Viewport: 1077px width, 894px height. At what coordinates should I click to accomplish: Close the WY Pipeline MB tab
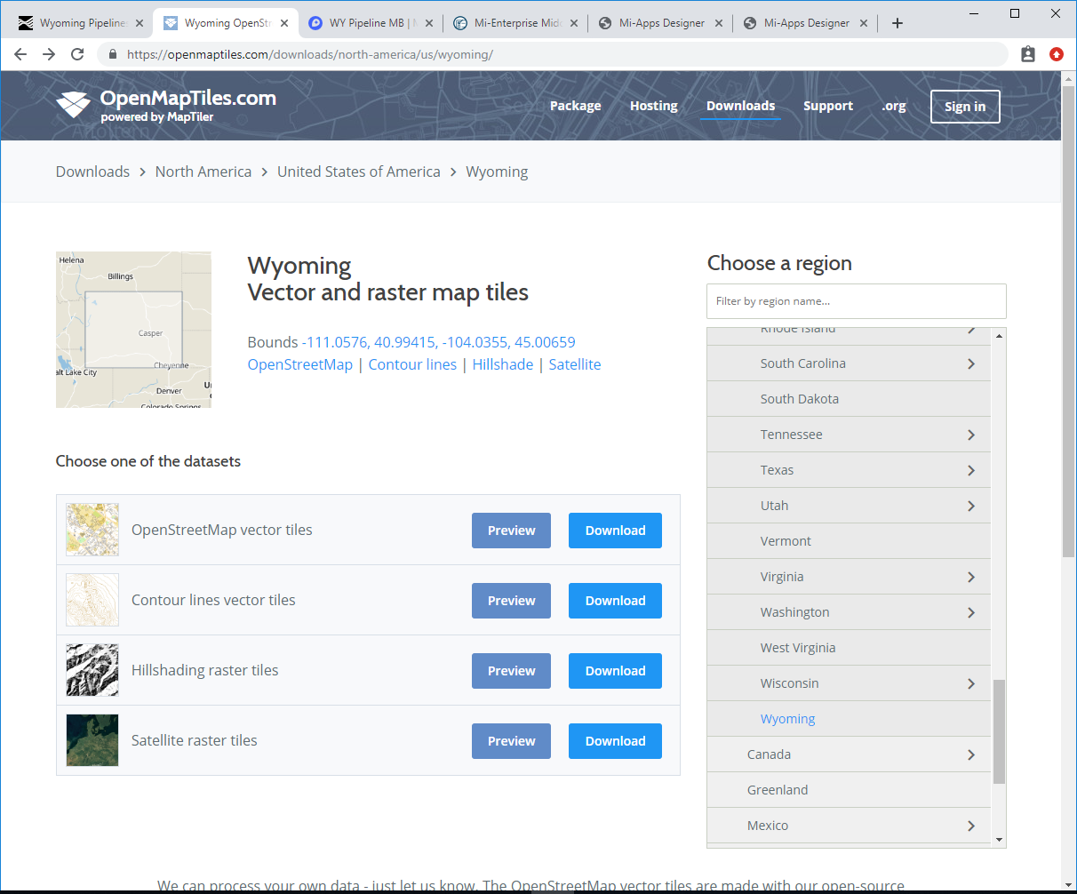[429, 23]
